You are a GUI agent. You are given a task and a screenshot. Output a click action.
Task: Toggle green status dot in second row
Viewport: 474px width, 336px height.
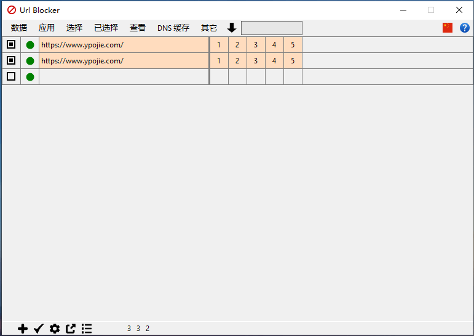(x=30, y=61)
